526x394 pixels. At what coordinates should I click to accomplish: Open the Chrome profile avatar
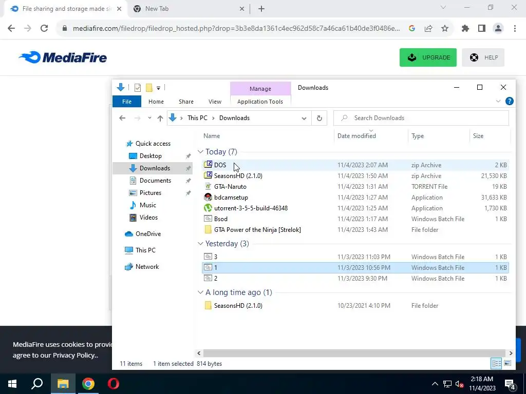click(498, 29)
